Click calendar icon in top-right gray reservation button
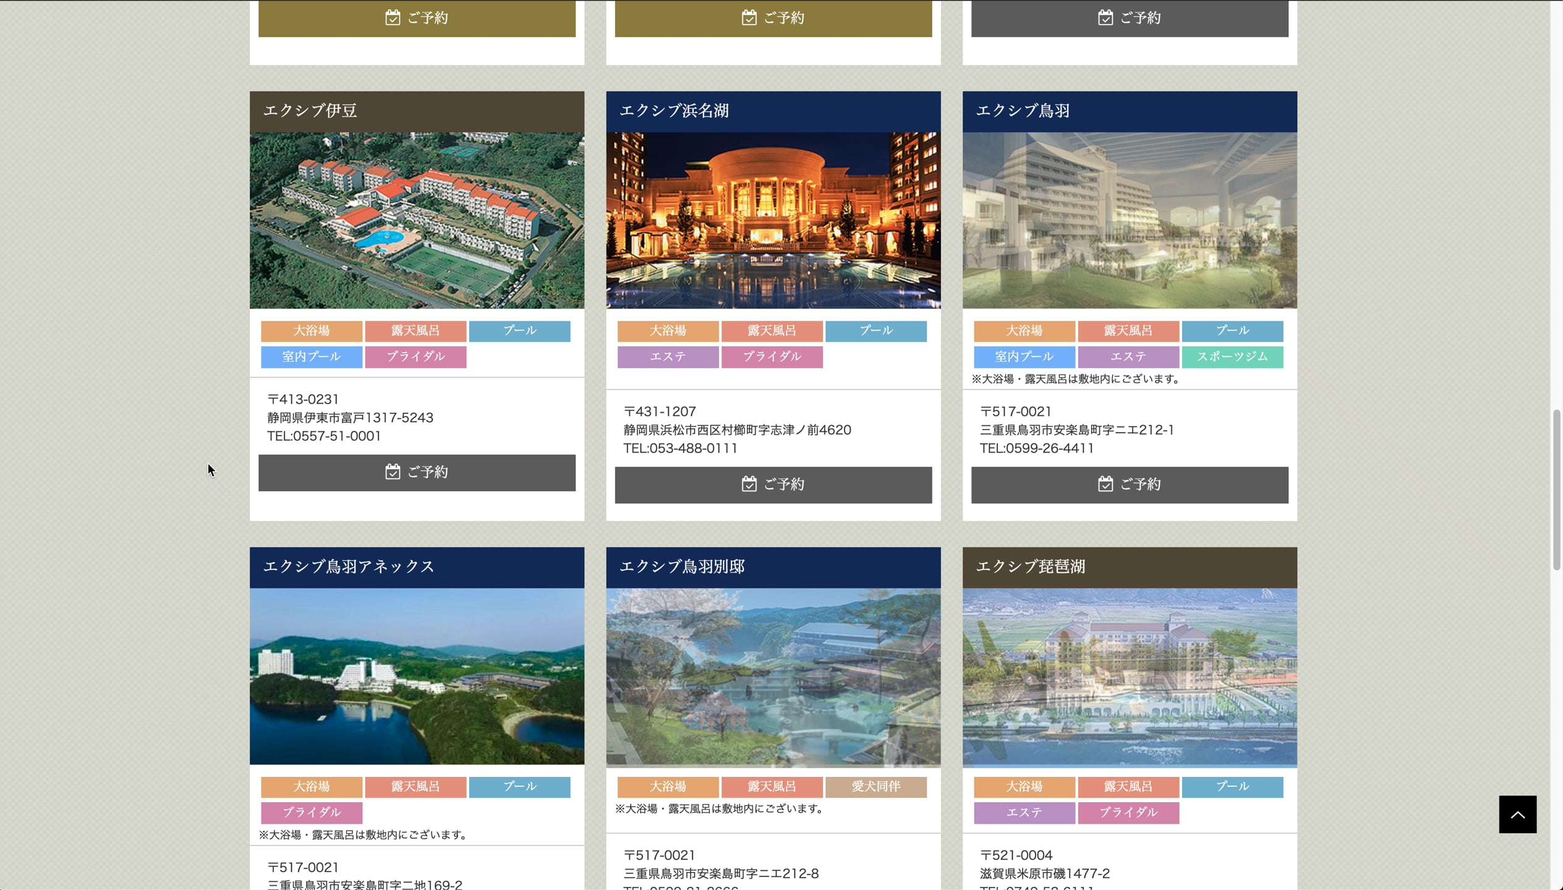1563x890 pixels. click(1105, 17)
